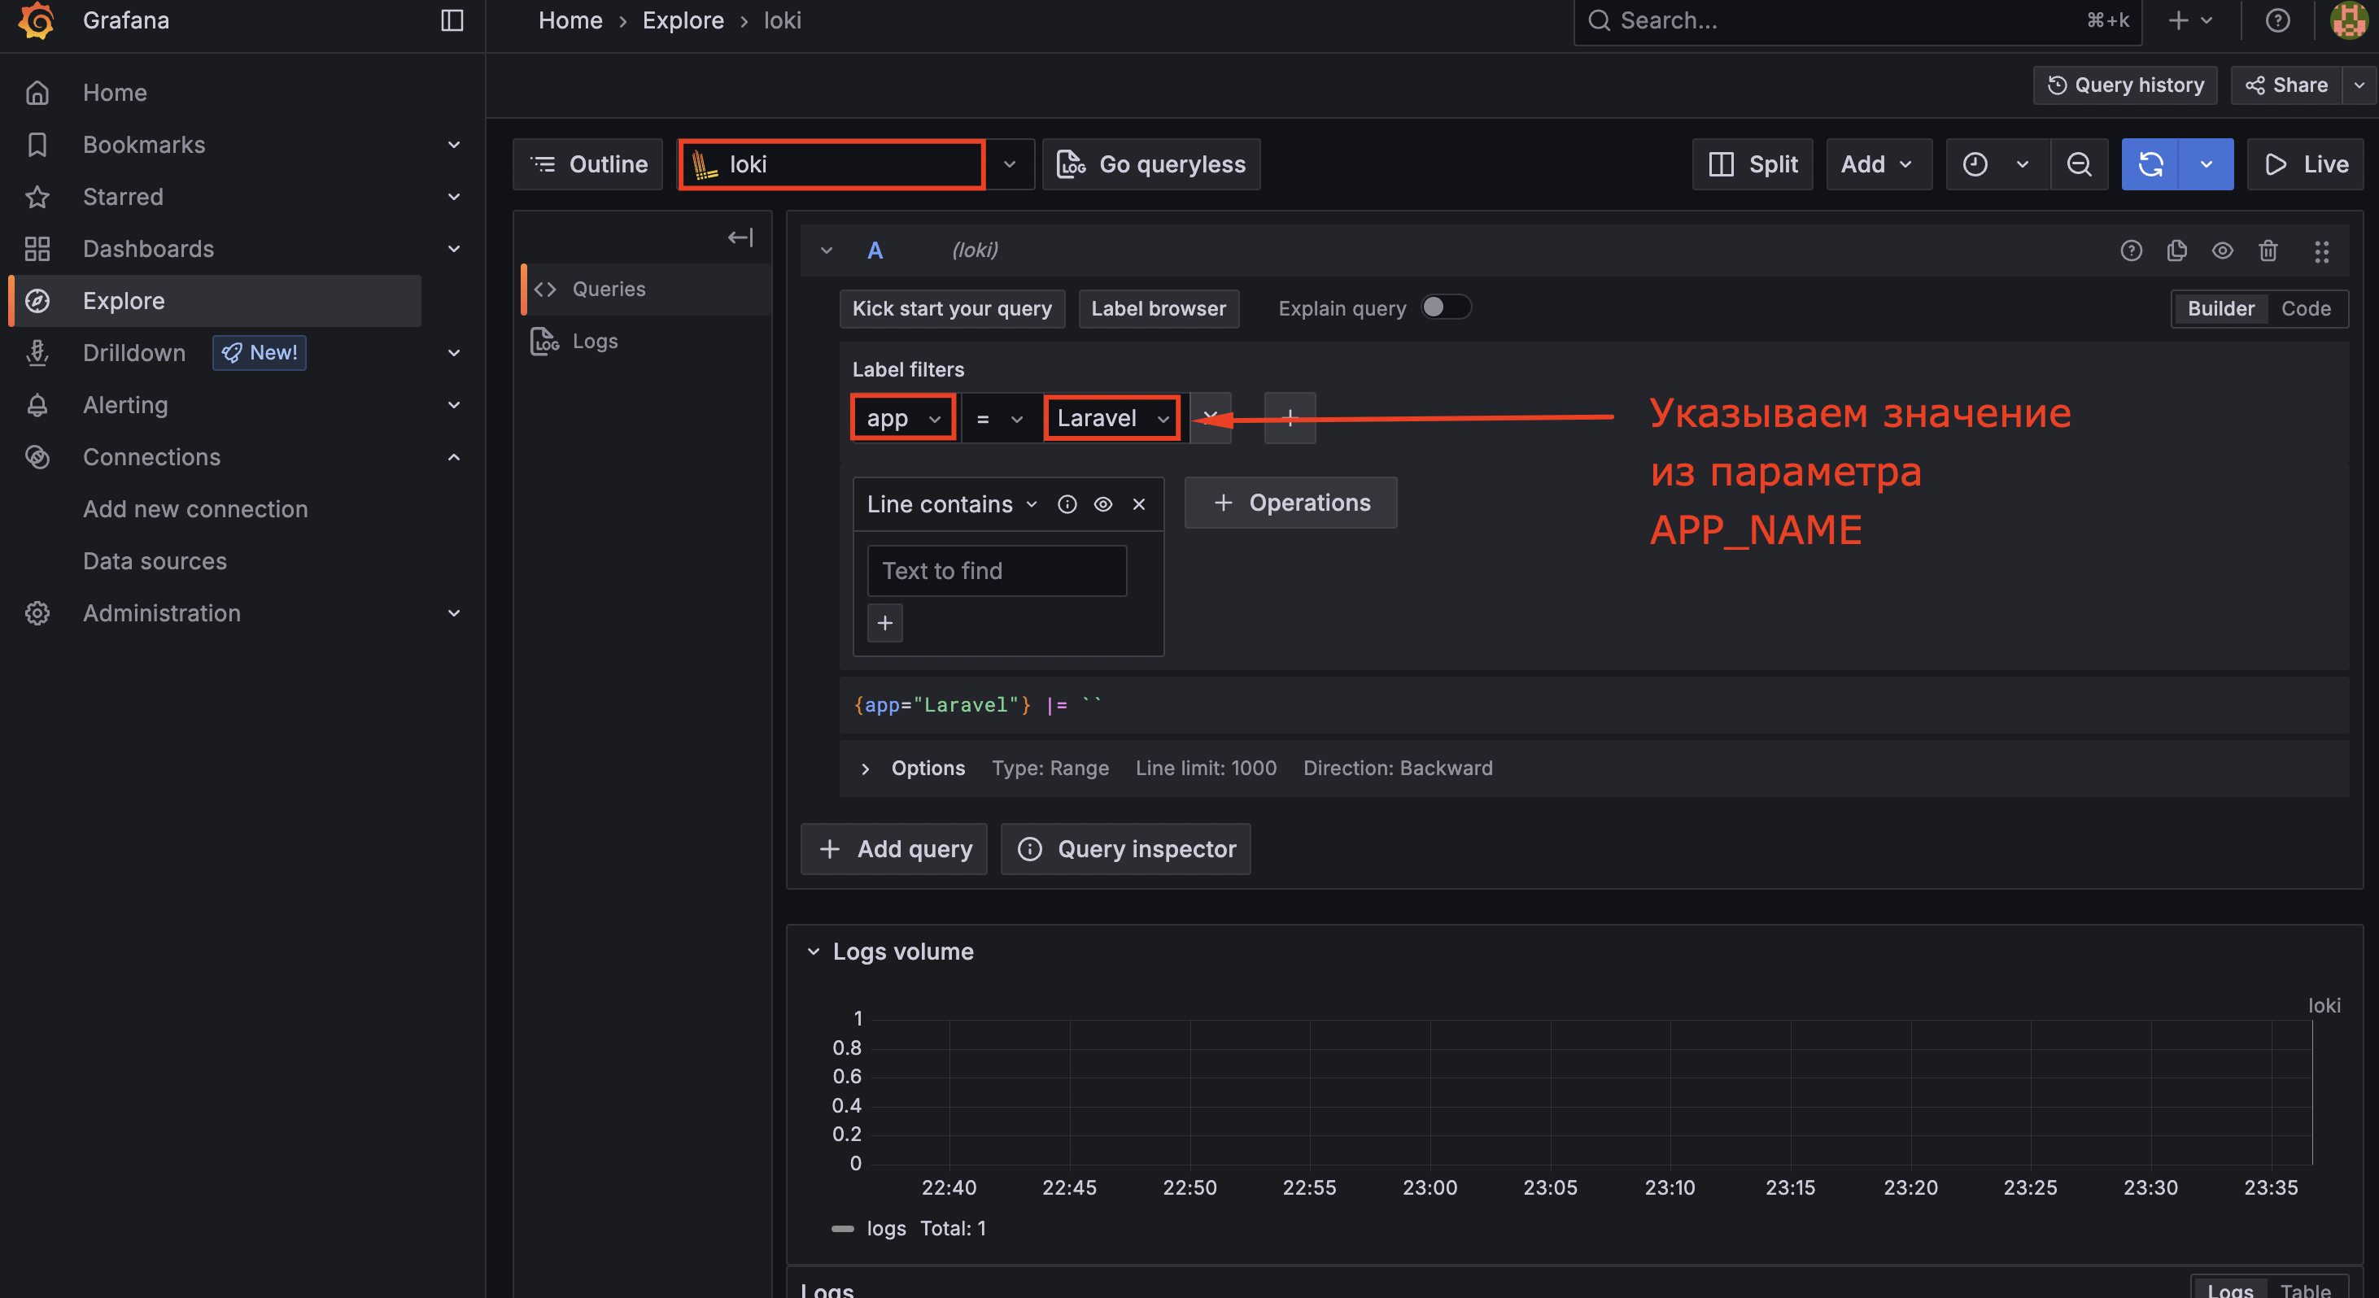
Task: Toggle query A visibility eye icon
Action: [2222, 250]
